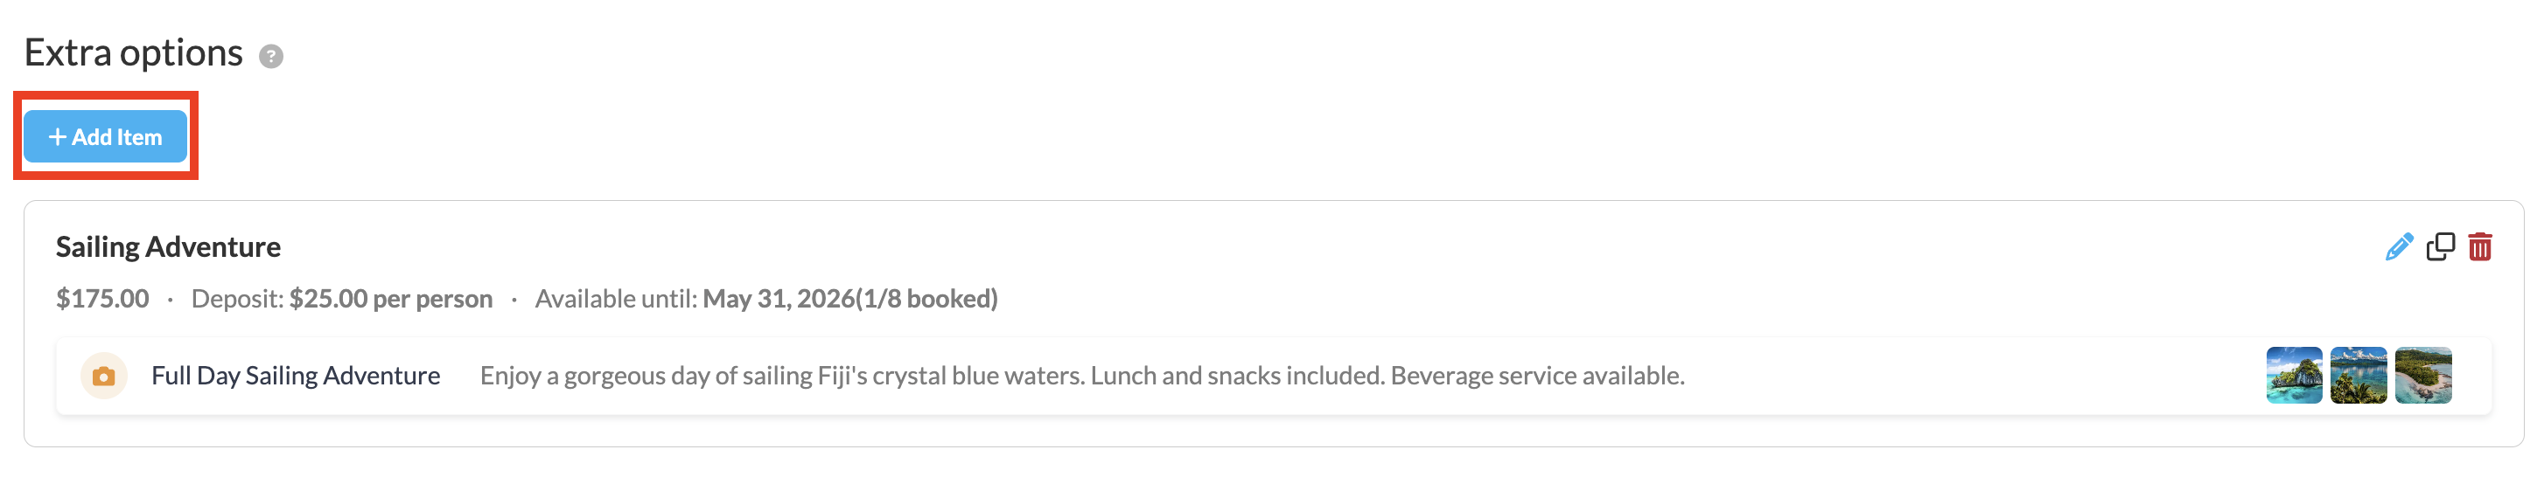
Task: Open the leftmost sailing photo thumbnail
Action: [x=2293, y=376]
